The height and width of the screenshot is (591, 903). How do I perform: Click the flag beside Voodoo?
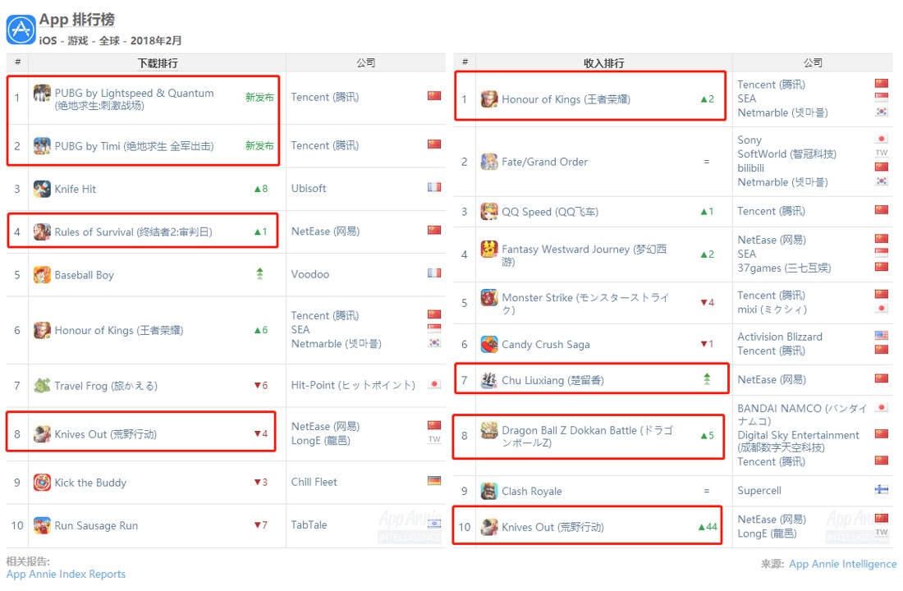[434, 273]
